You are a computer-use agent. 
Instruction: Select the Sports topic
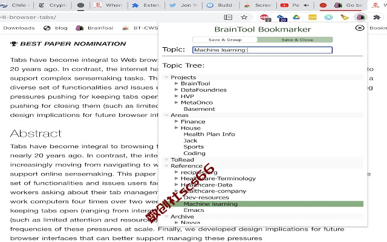[193, 147]
